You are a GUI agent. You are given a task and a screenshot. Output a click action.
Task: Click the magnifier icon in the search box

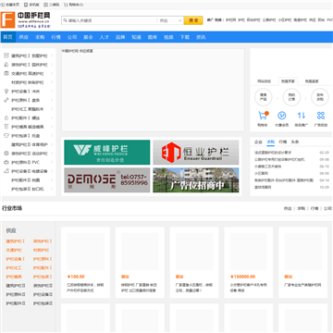[x=65, y=20]
